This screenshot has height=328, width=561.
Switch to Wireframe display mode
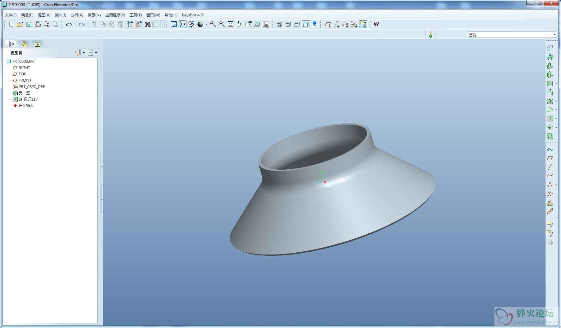pos(279,24)
